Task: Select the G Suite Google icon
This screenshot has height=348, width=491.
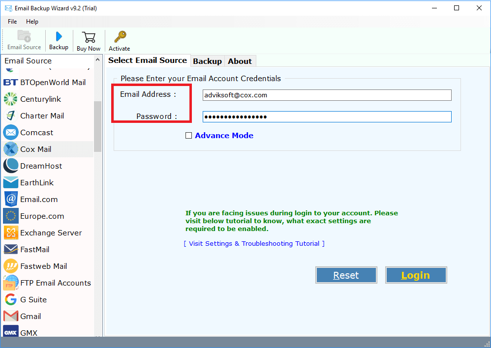Action: pos(11,299)
